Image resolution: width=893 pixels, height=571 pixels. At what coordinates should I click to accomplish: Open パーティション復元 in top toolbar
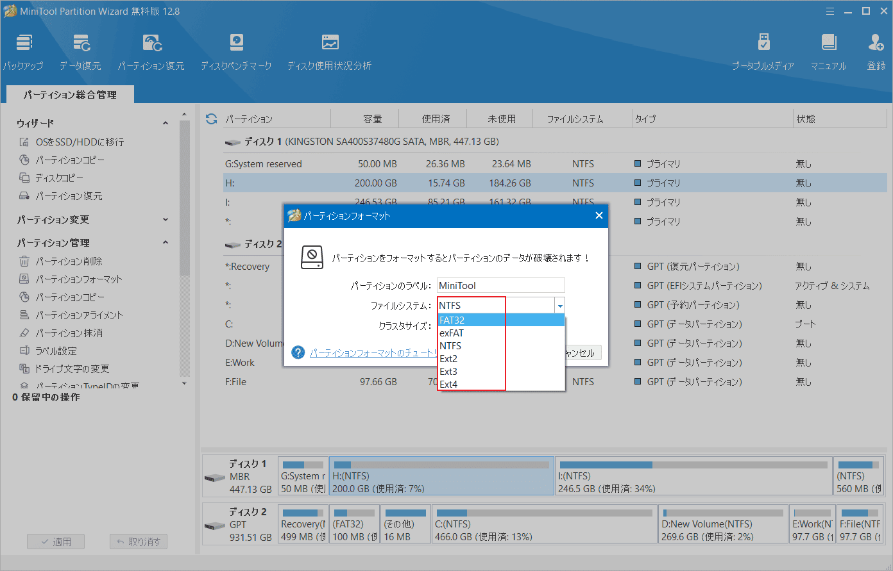[151, 52]
